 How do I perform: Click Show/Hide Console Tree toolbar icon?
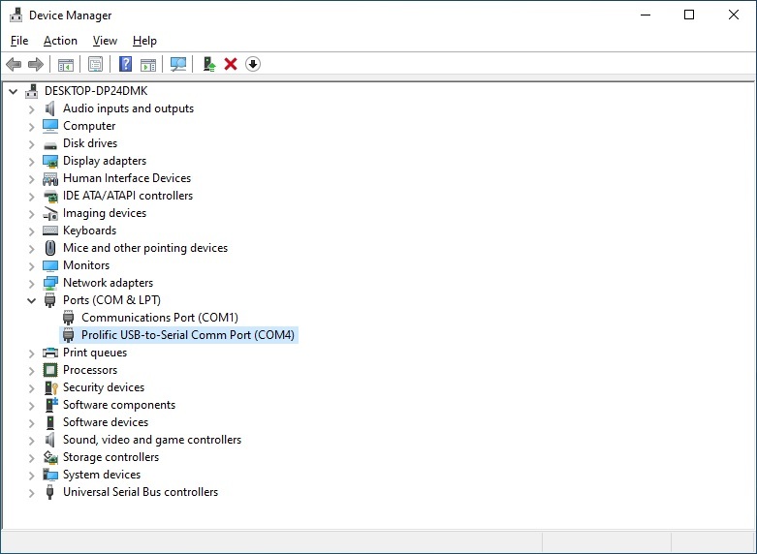pos(66,64)
